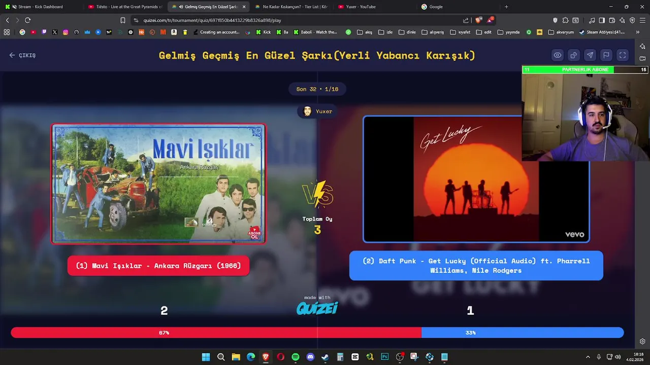Open the Brave Wallet icon
Screen dimensions: 650x365
pyautogui.click(x=612, y=20)
